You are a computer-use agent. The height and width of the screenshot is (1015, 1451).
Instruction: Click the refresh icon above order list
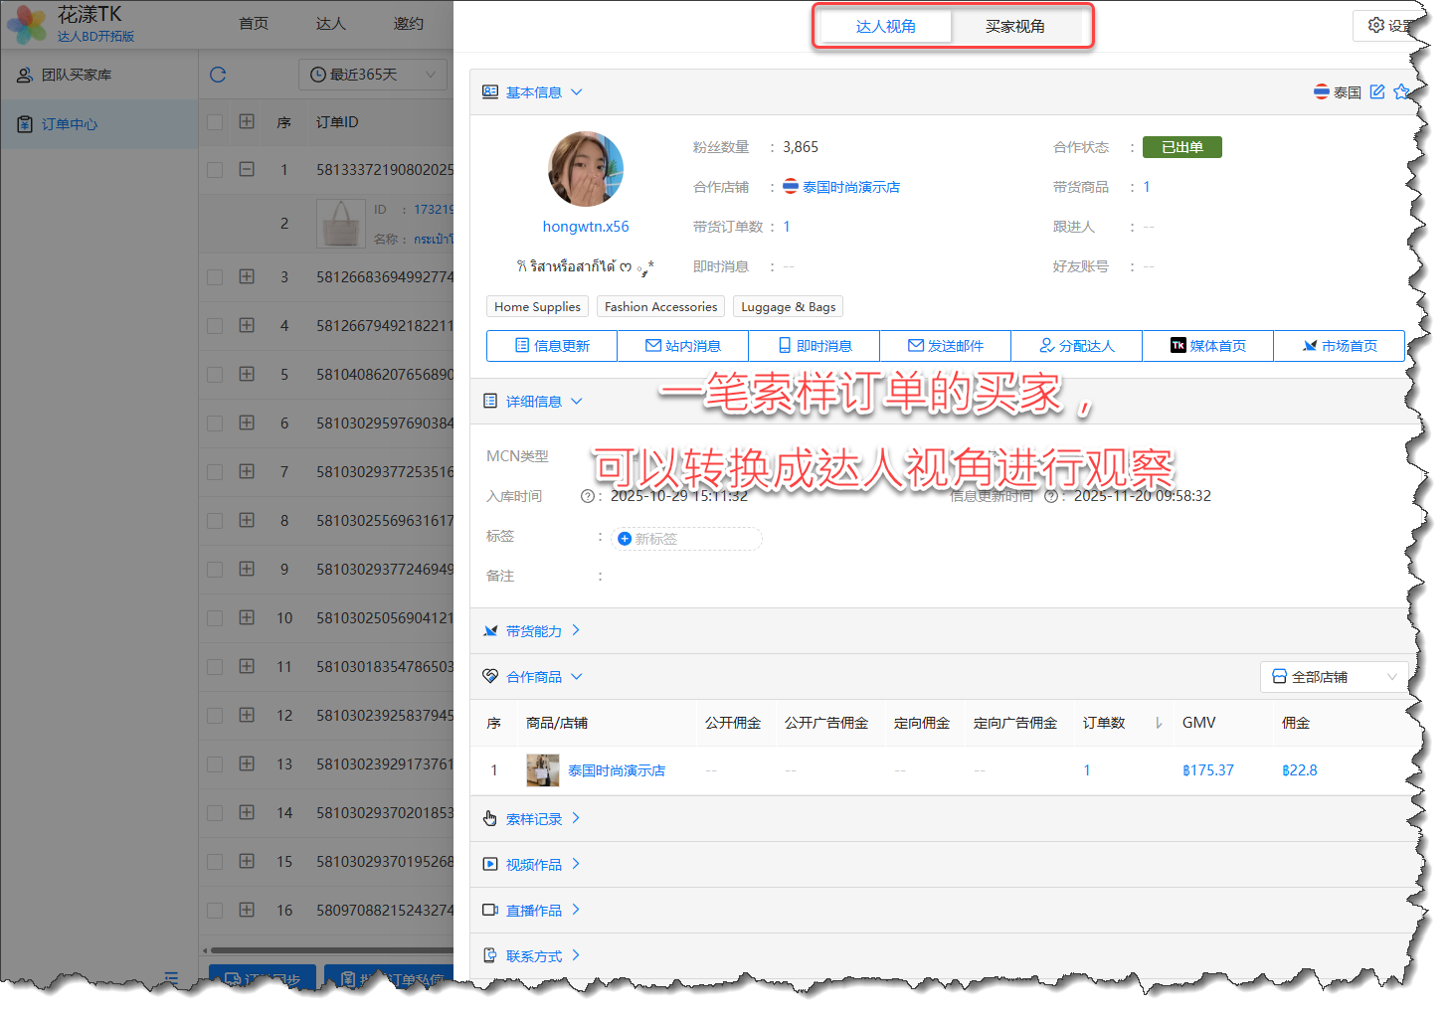pos(218,75)
